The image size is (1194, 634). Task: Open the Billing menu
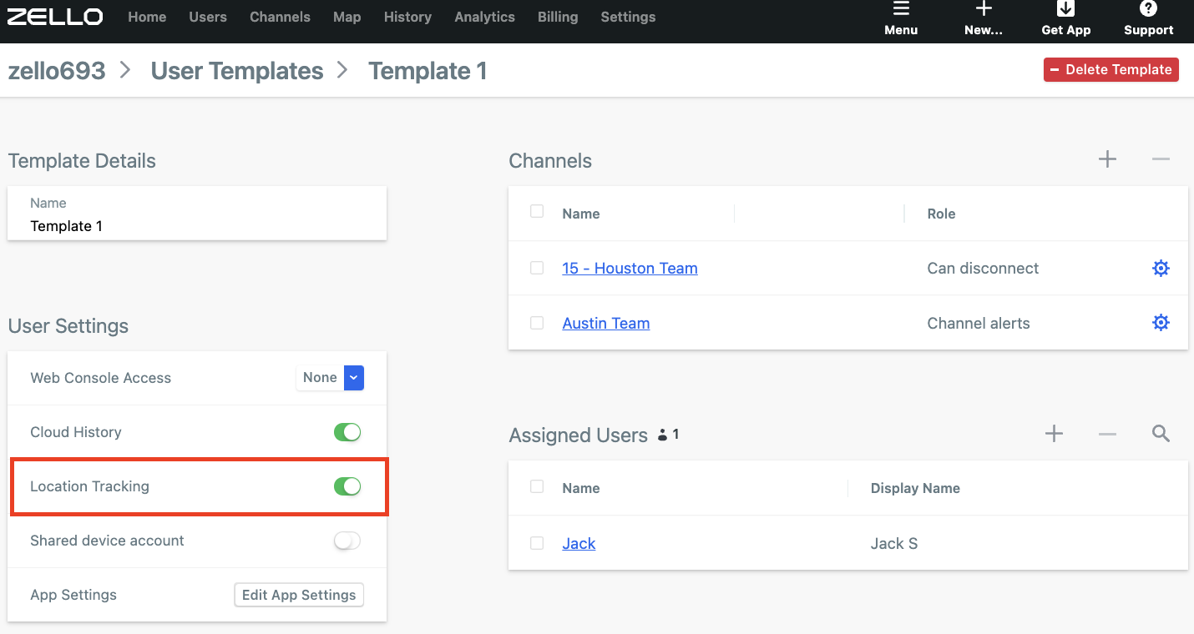558,17
